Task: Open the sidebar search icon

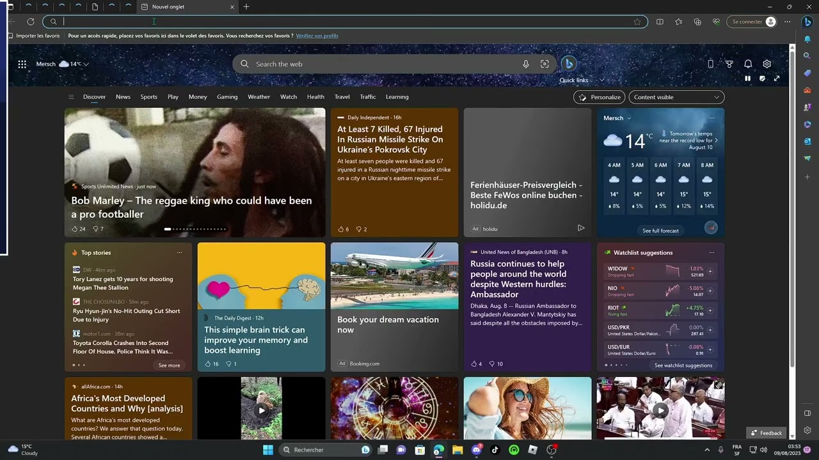Action: 807,56
